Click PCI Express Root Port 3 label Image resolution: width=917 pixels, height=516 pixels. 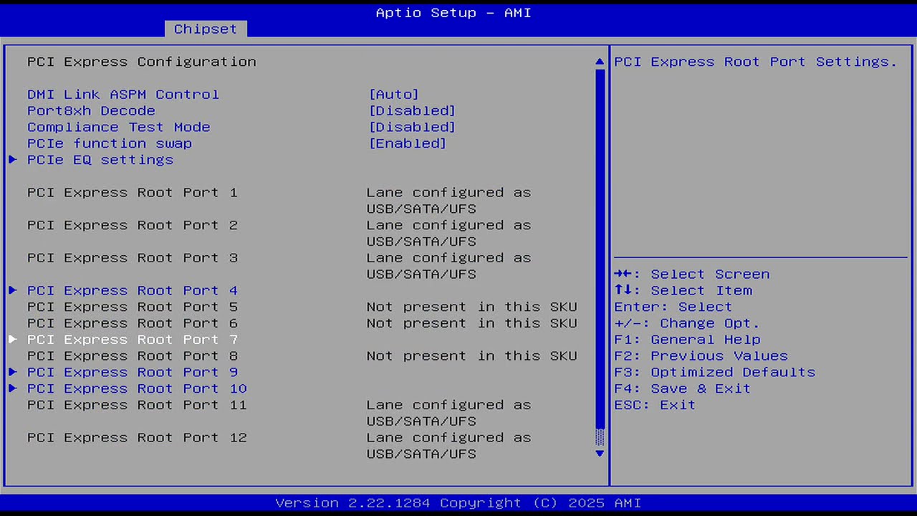133,258
